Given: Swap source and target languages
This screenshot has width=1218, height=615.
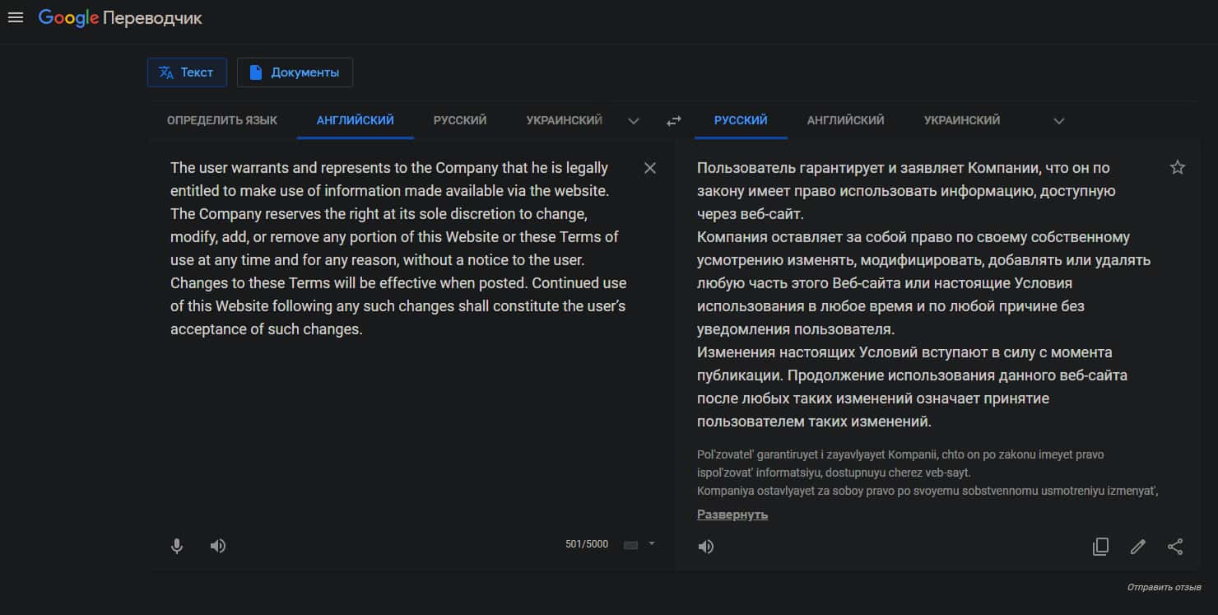Looking at the screenshot, I should (x=674, y=121).
